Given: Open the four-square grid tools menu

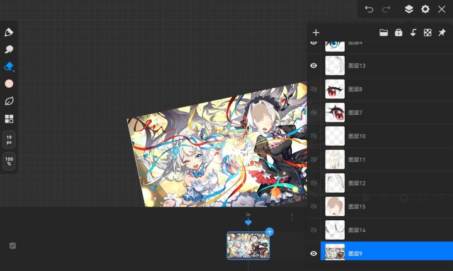Looking at the screenshot, I should (x=9, y=119).
